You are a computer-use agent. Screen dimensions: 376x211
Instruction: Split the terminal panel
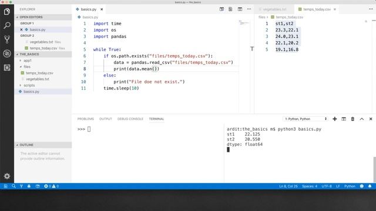coord(344,119)
